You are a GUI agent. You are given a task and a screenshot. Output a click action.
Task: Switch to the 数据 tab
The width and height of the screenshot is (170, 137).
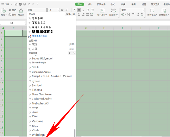click(123, 4)
